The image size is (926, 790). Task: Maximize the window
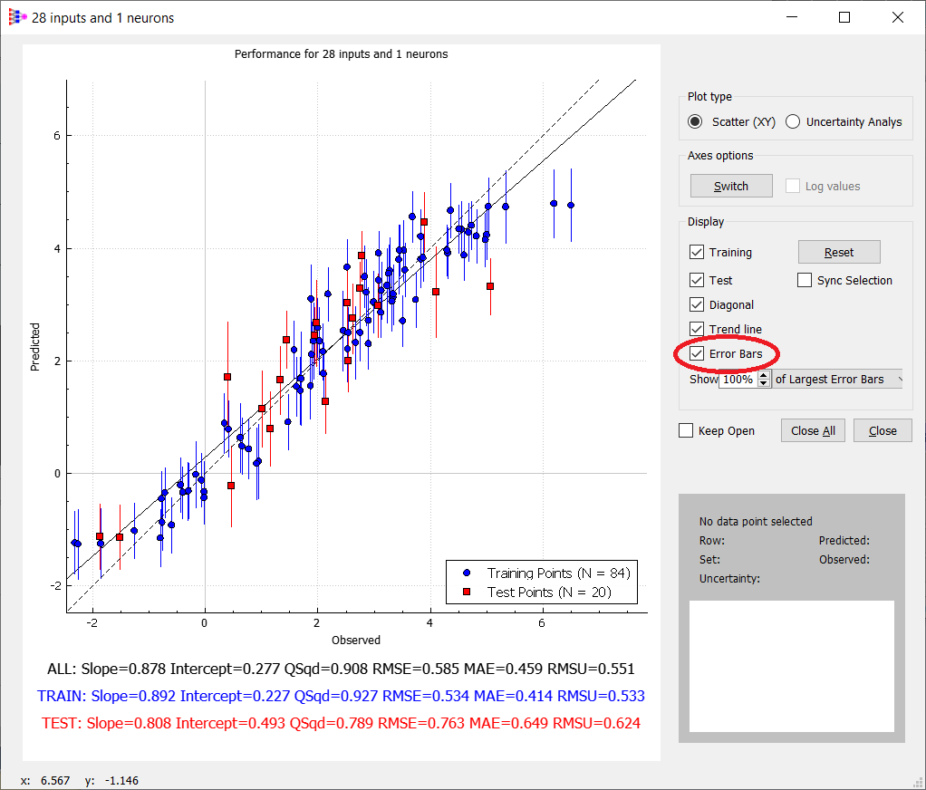click(844, 18)
